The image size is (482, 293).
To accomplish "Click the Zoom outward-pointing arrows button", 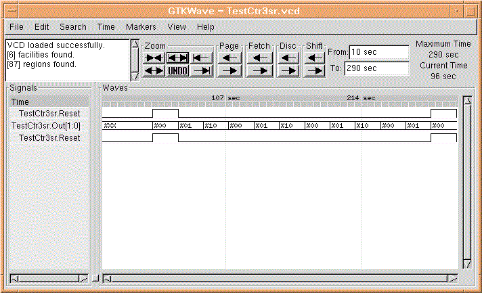I will (154, 71).
